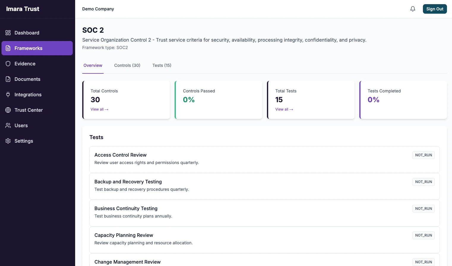Click the Imara Trust logo text

pos(23,9)
